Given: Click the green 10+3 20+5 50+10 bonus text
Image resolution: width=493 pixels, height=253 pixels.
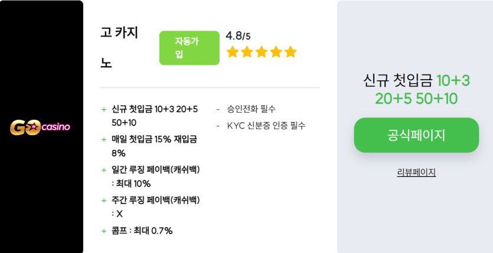Looking at the screenshot, I should point(423,90).
